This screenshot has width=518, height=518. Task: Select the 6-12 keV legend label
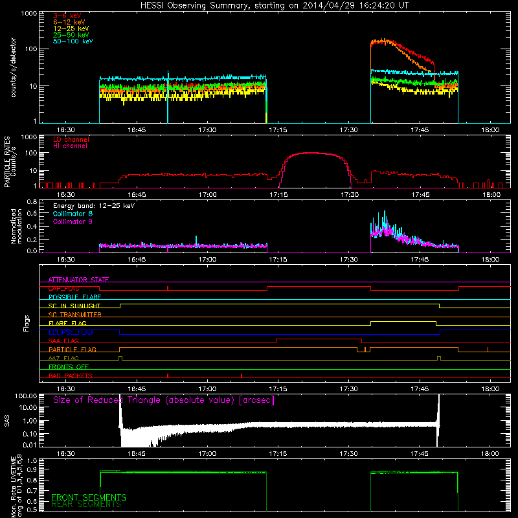pyautogui.click(x=69, y=22)
